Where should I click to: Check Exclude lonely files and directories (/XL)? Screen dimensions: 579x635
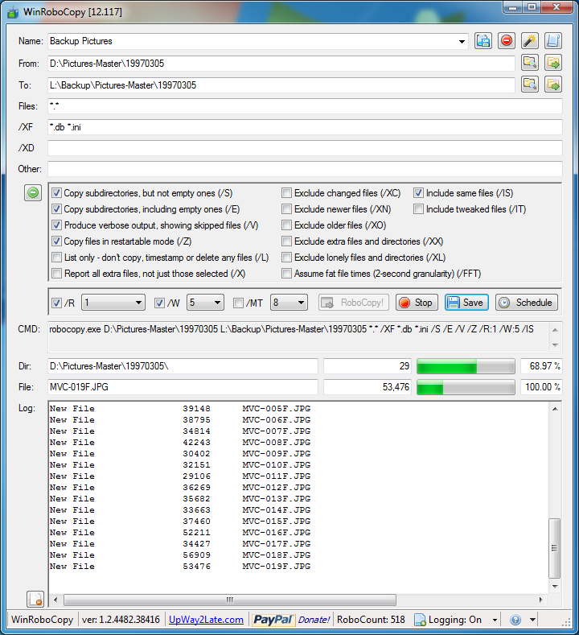(x=286, y=258)
